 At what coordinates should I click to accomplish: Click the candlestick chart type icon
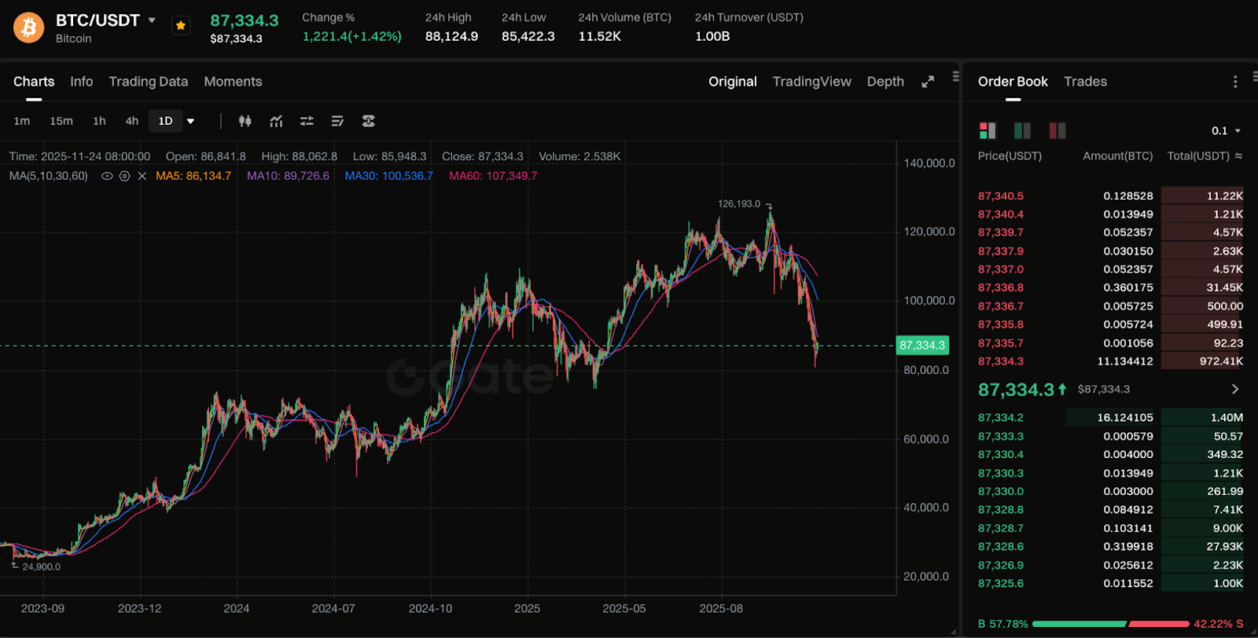(x=245, y=121)
